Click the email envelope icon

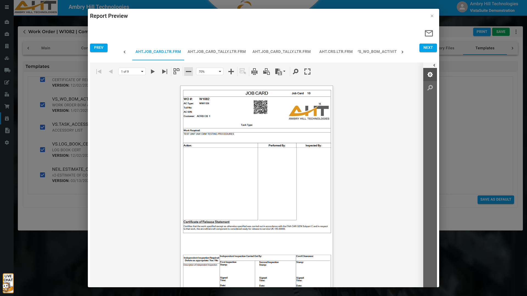coord(429,33)
